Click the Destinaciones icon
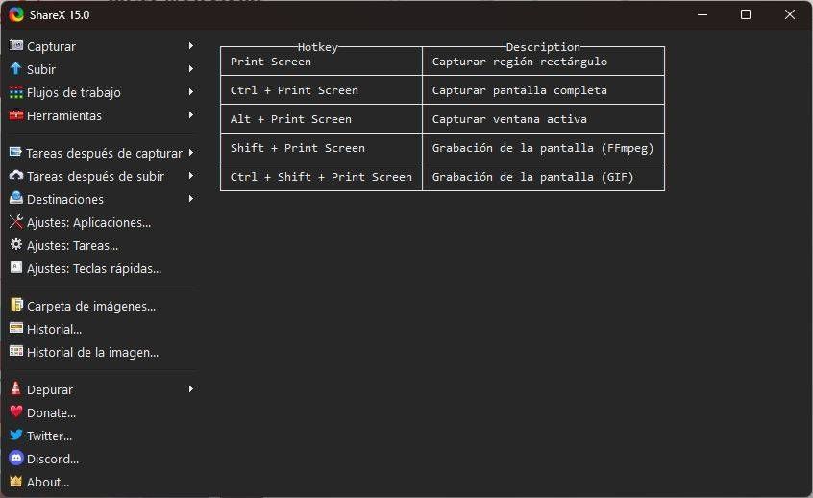 click(x=15, y=199)
